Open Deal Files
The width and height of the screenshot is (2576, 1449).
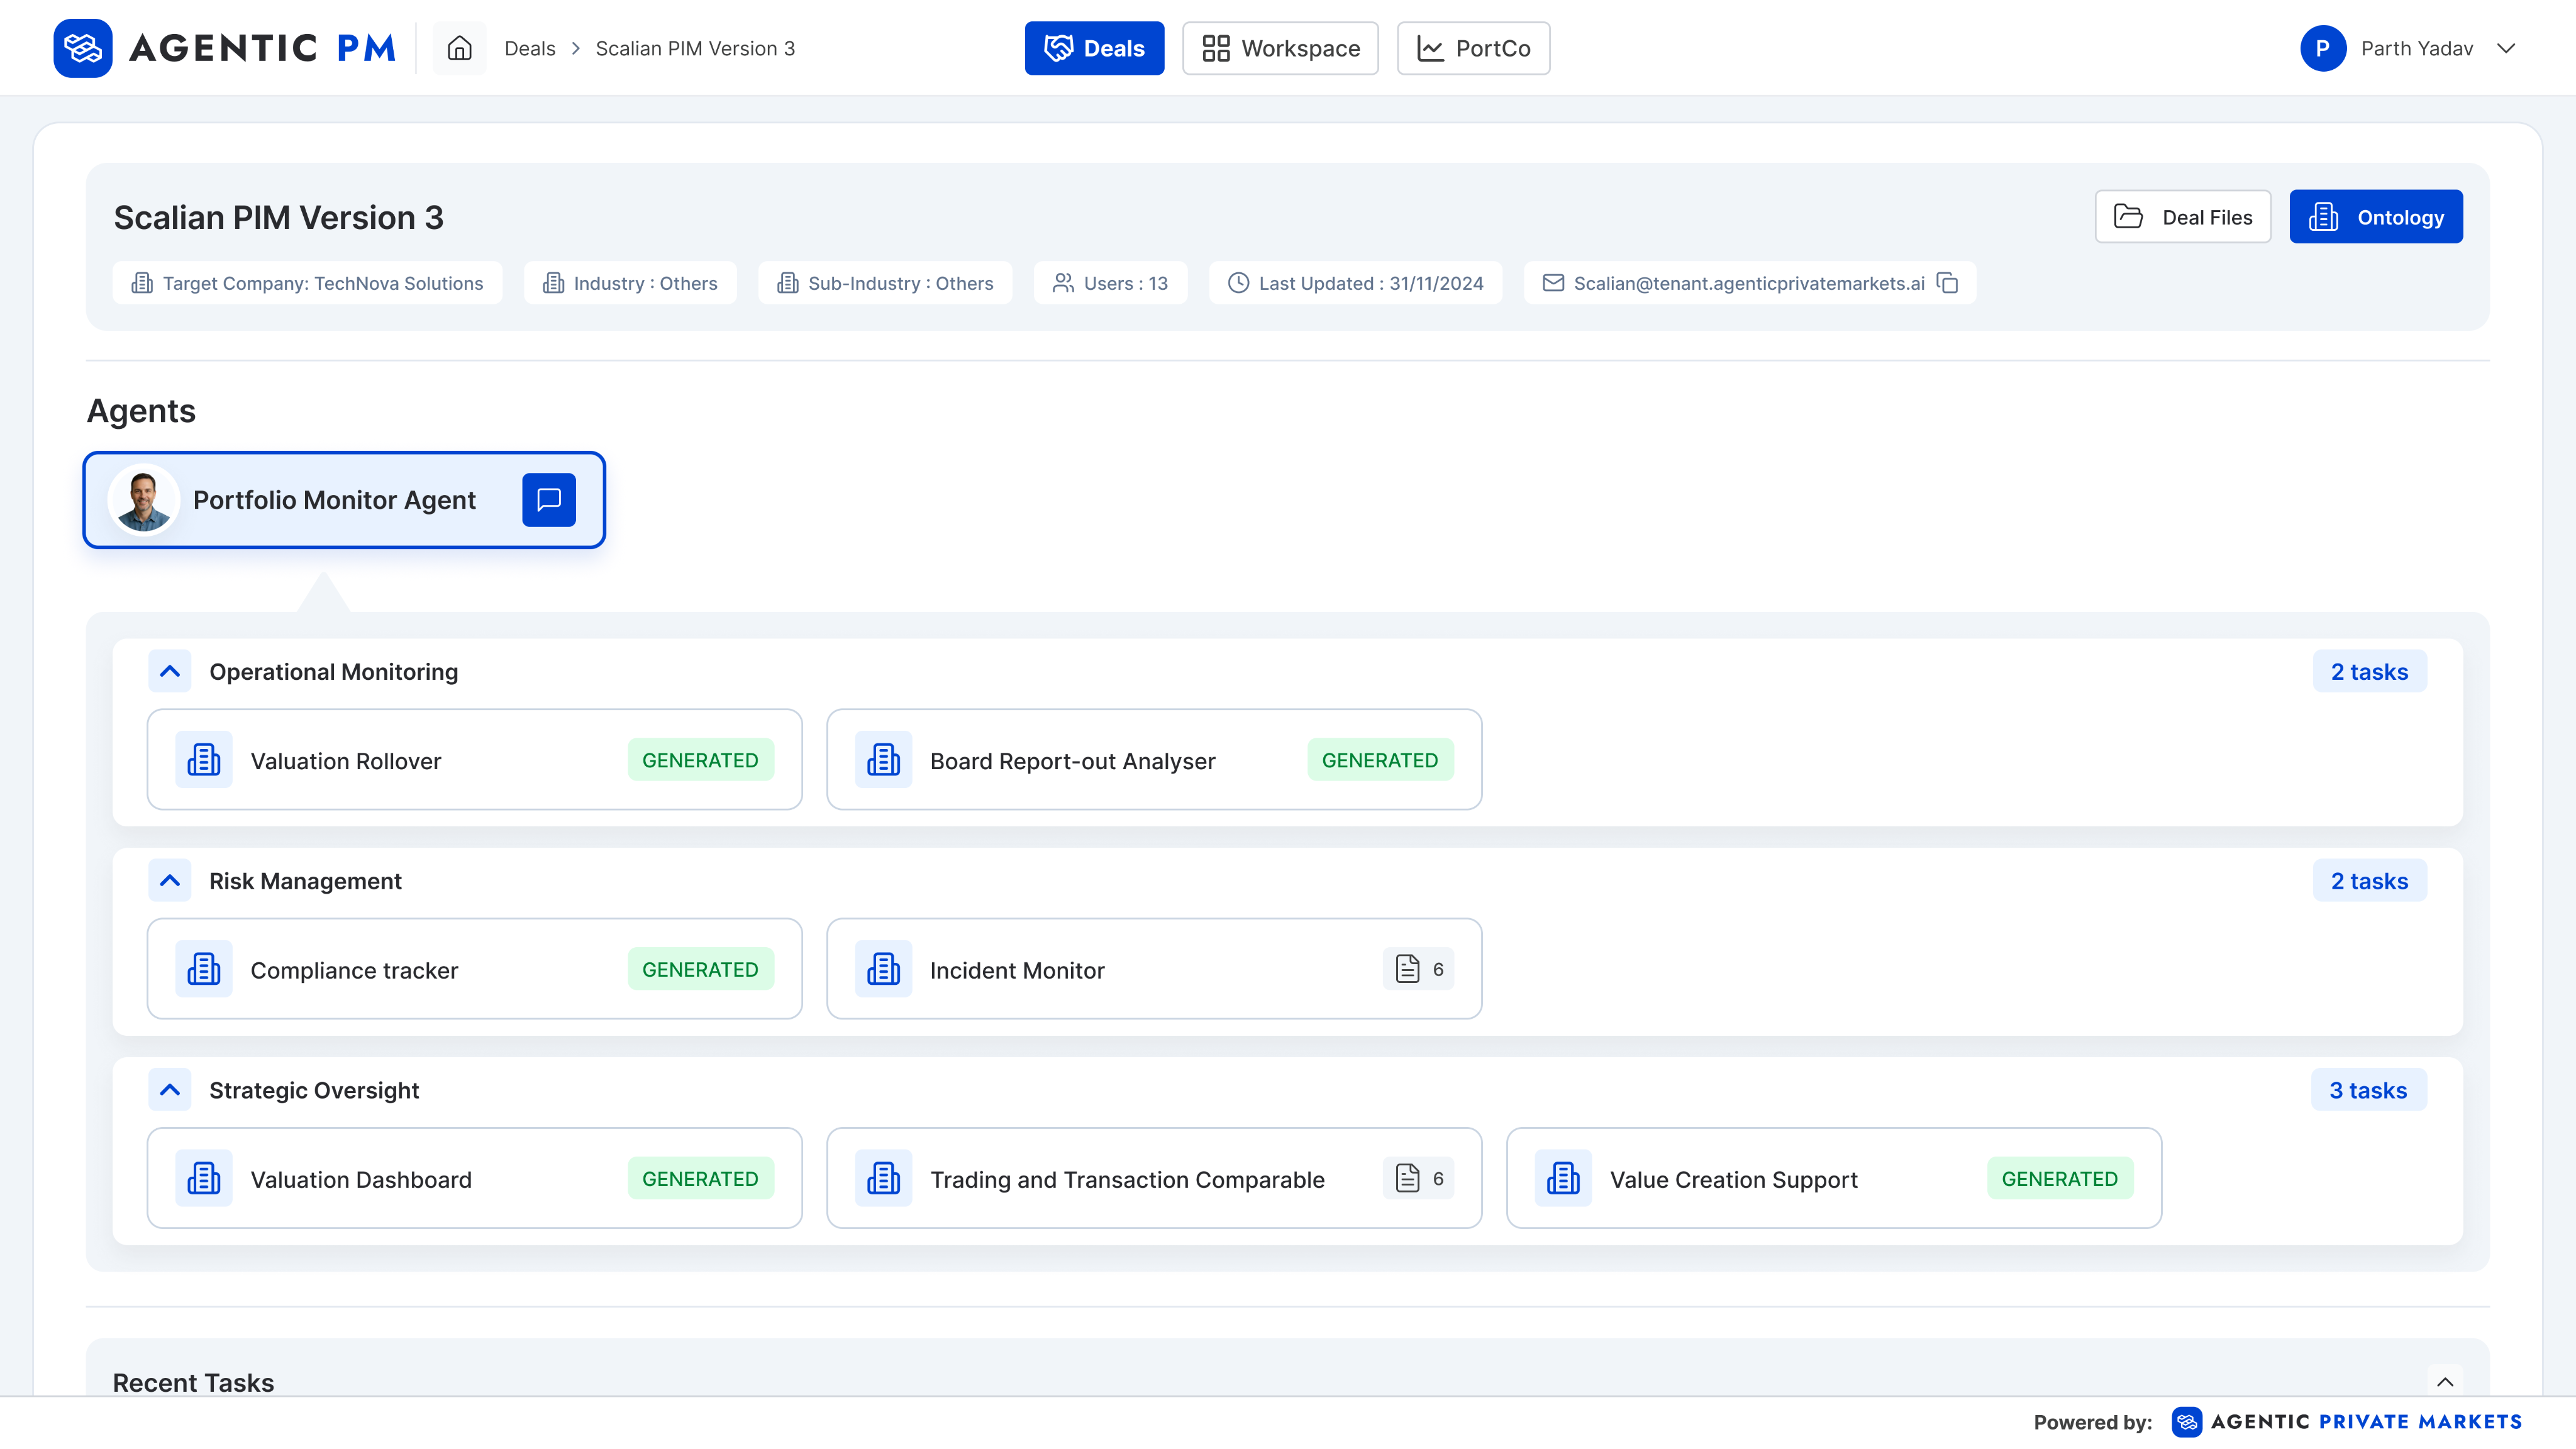pos(2182,217)
